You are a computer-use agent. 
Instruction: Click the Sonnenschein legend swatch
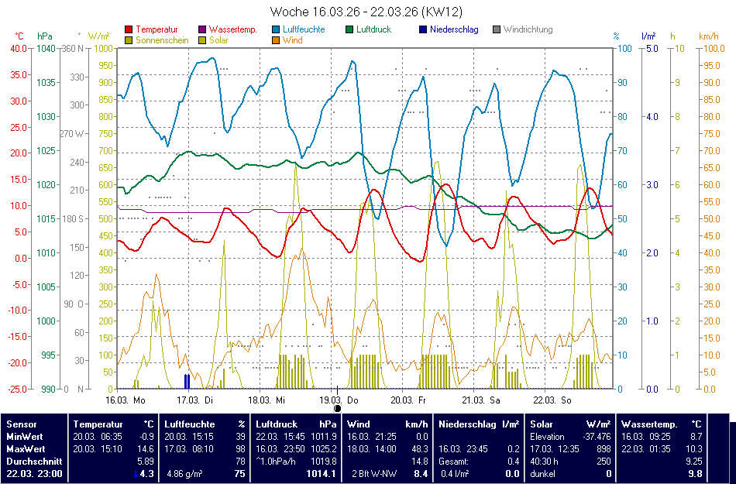point(129,40)
